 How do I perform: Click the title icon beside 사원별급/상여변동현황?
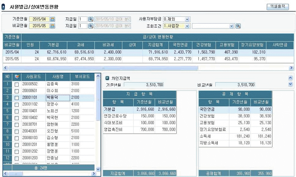click(x=3, y=6)
